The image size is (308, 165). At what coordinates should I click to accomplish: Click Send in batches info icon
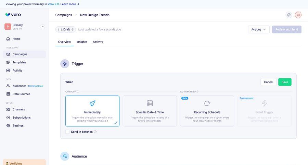coord(95,132)
